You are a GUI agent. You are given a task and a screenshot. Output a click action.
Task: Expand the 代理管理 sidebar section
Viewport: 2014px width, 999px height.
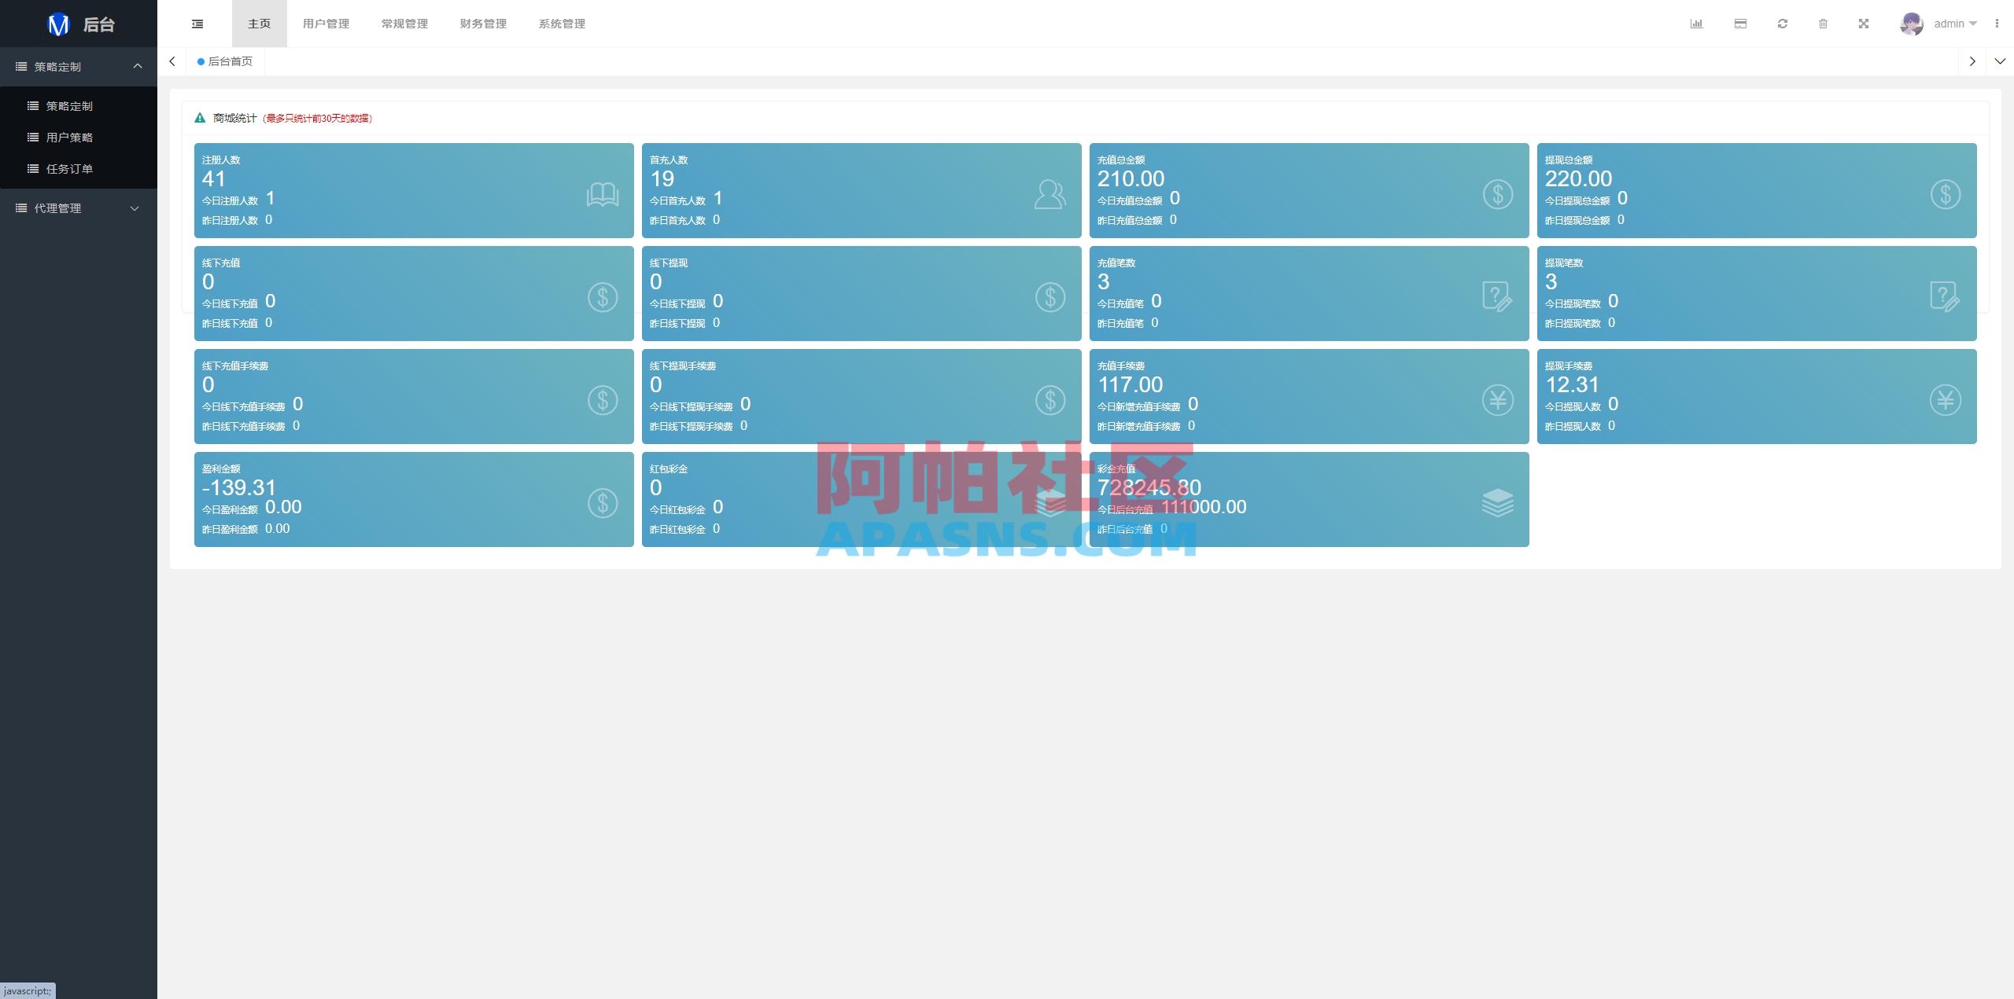pos(134,208)
